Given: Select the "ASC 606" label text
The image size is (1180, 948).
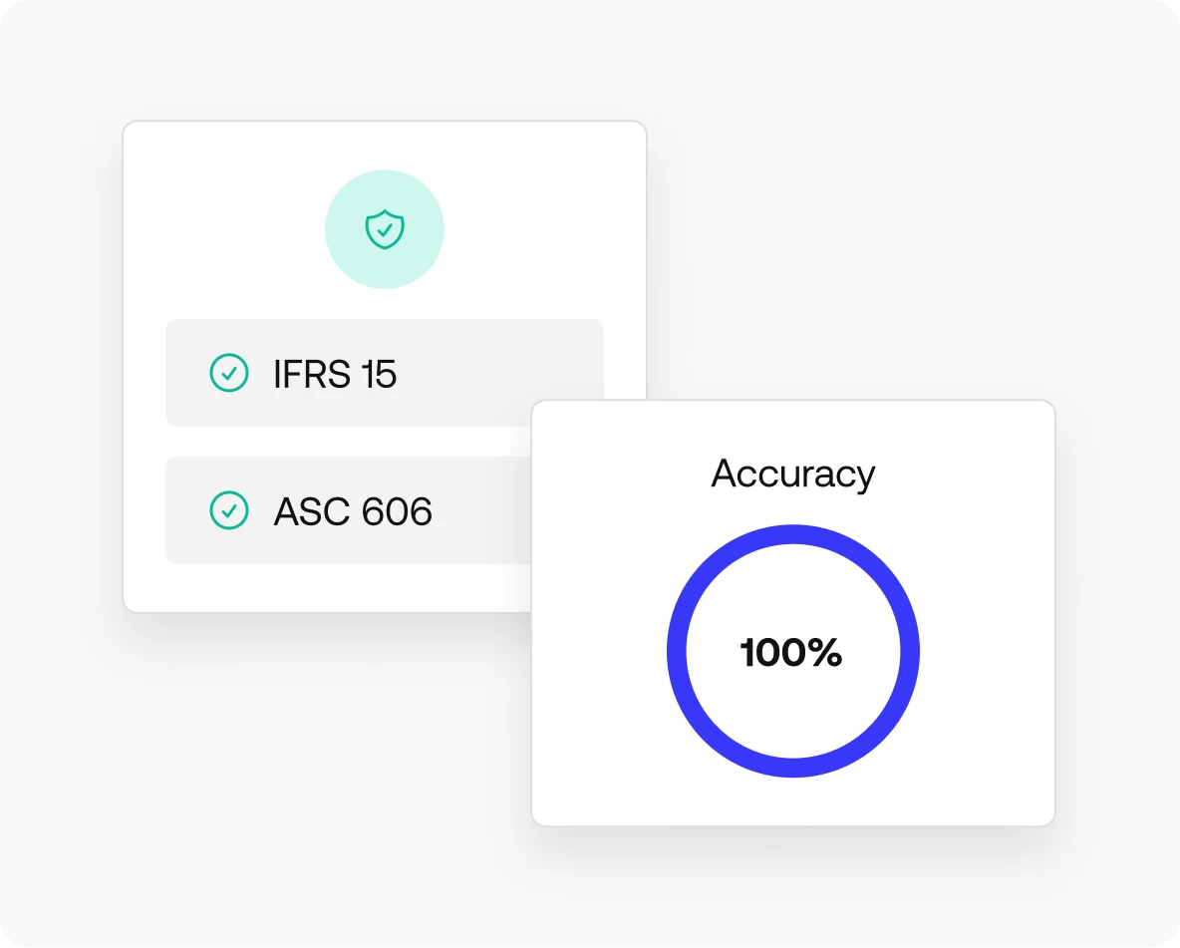Looking at the screenshot, I should click(x=353, y=511).
